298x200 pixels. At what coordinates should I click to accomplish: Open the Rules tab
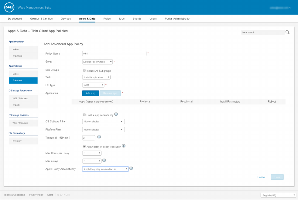[107, 19]
